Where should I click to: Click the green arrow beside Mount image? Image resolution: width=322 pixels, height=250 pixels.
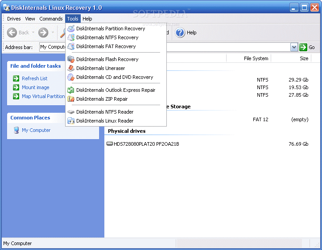(16, 87)
